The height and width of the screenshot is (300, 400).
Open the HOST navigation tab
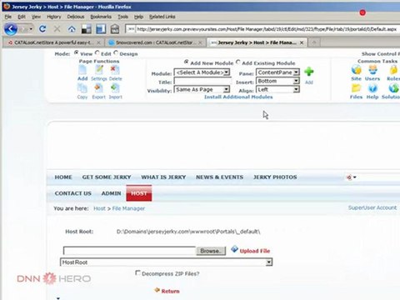(x=139, y=193)
